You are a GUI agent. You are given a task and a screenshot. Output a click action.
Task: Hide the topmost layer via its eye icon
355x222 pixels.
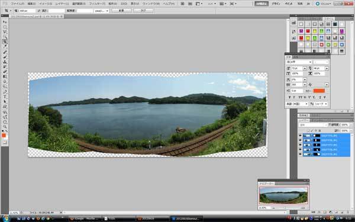pyautogui.click(x=300, y=136)
